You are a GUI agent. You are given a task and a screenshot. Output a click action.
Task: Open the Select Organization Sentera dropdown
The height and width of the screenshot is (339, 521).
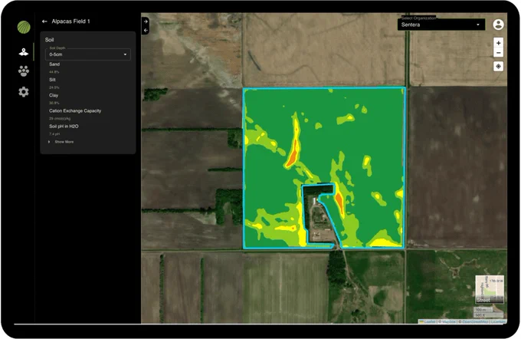pyautogui.click(x=441, y=25)
